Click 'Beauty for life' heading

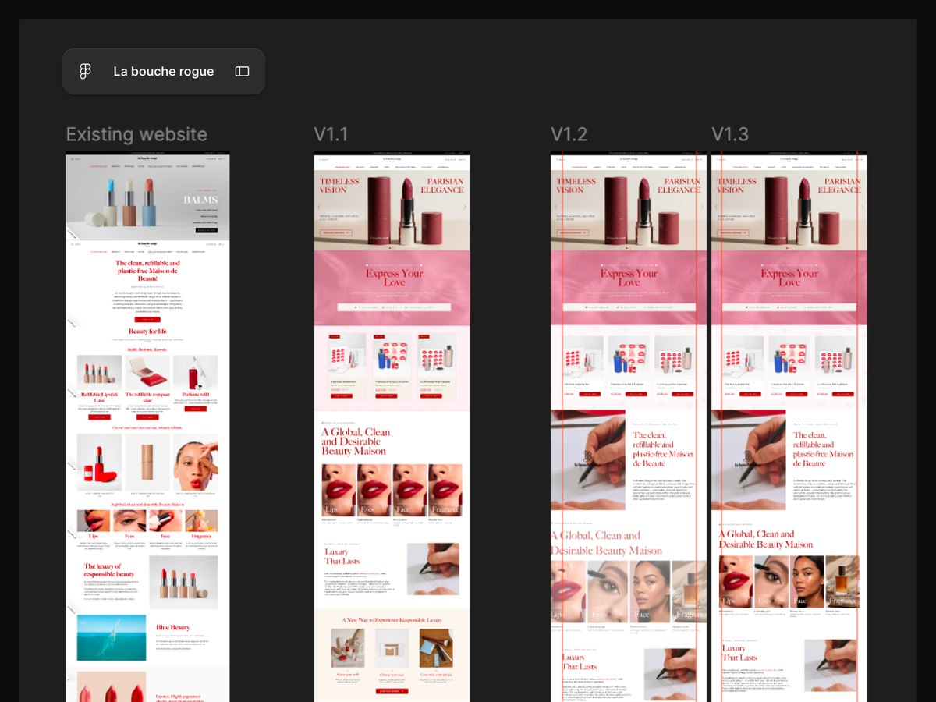[x=147, y=331]
